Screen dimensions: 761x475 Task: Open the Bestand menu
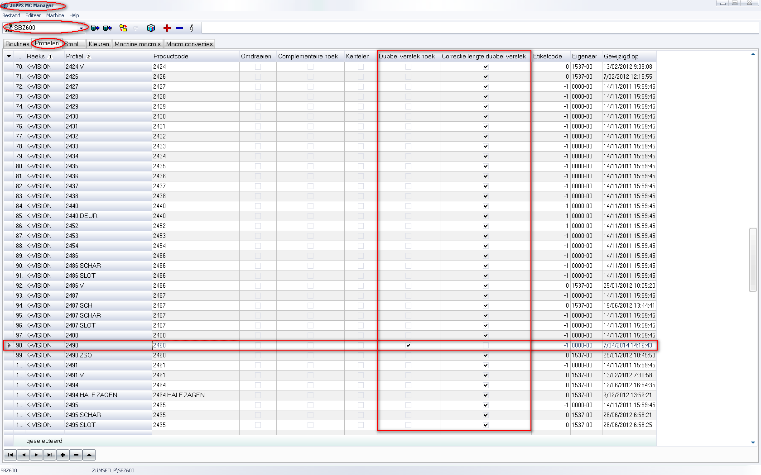pyautogui.click(x=11, y=15)
